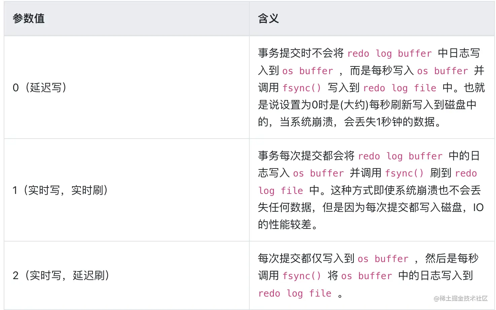Image resolution: width=496 pixels, height=310 pixels.
Task: Click the 稀土掘金技术社区 watermark
Action: 461,298
